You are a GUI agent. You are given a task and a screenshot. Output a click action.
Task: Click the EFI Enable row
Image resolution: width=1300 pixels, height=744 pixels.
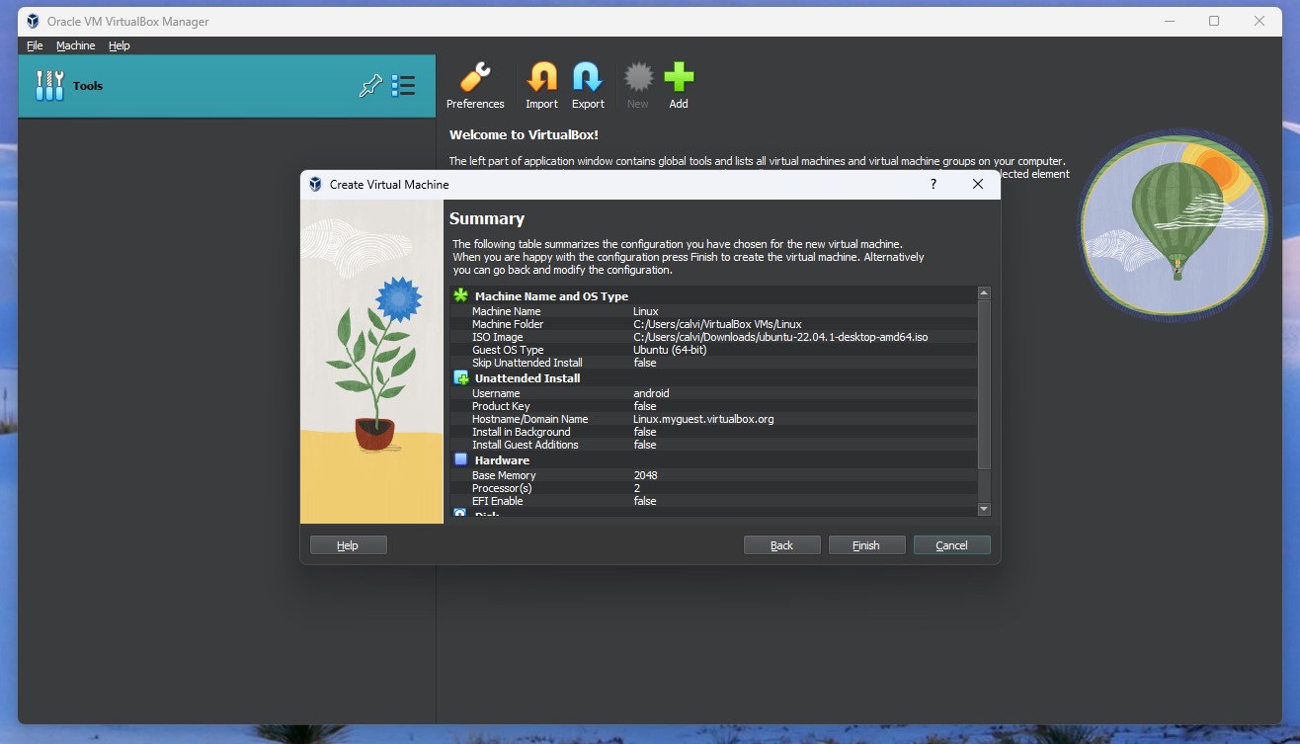pos(713,501)
